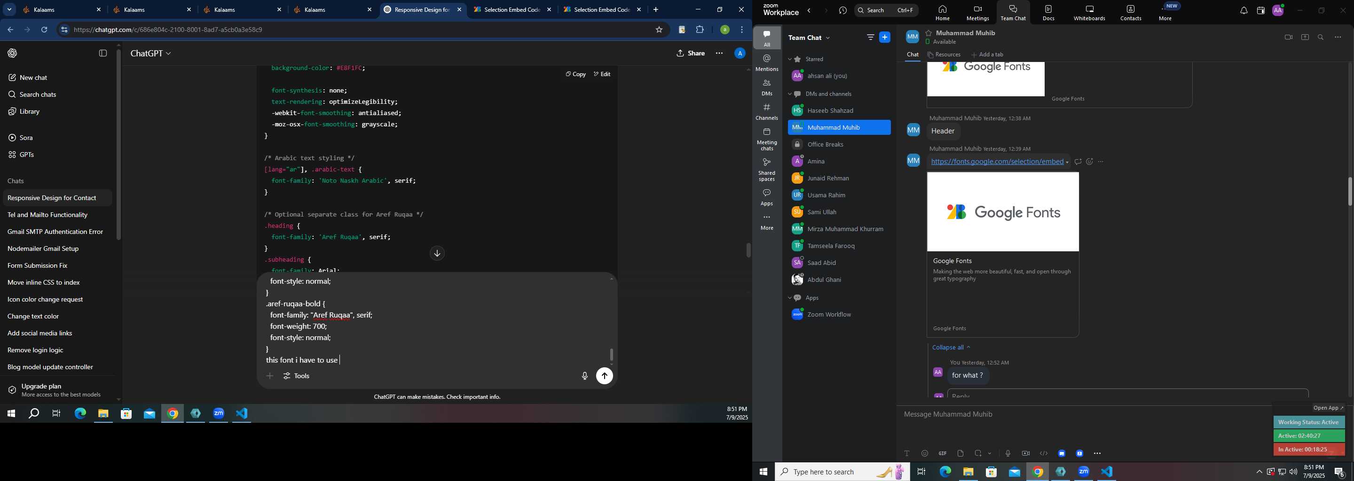The height and width of the screenshot is (481, 1354).
Task: Expand screenshot options dropdown arrow
Action: [990, 453]
